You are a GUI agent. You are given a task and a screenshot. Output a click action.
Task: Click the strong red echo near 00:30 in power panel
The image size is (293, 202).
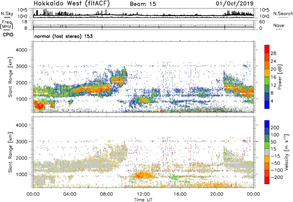[x=39, y=105]
